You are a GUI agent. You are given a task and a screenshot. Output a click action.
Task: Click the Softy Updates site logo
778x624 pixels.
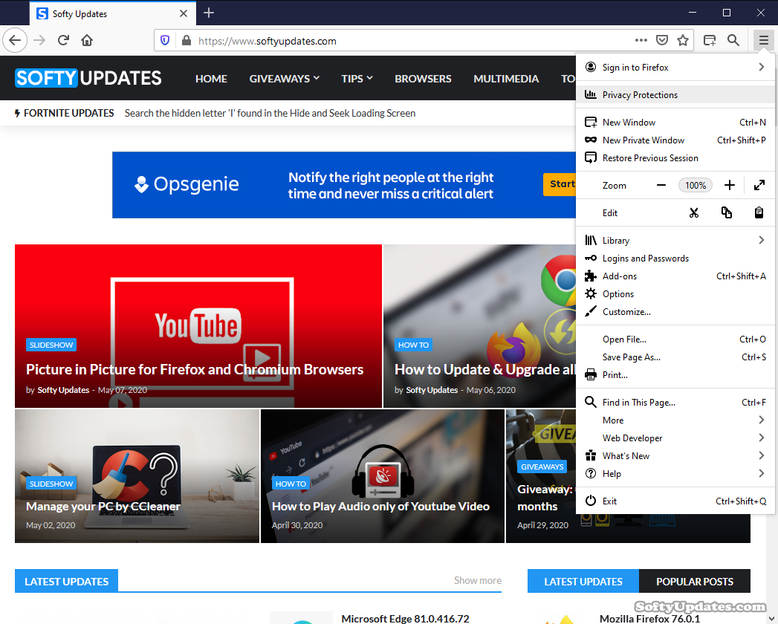tap(88, 78)
